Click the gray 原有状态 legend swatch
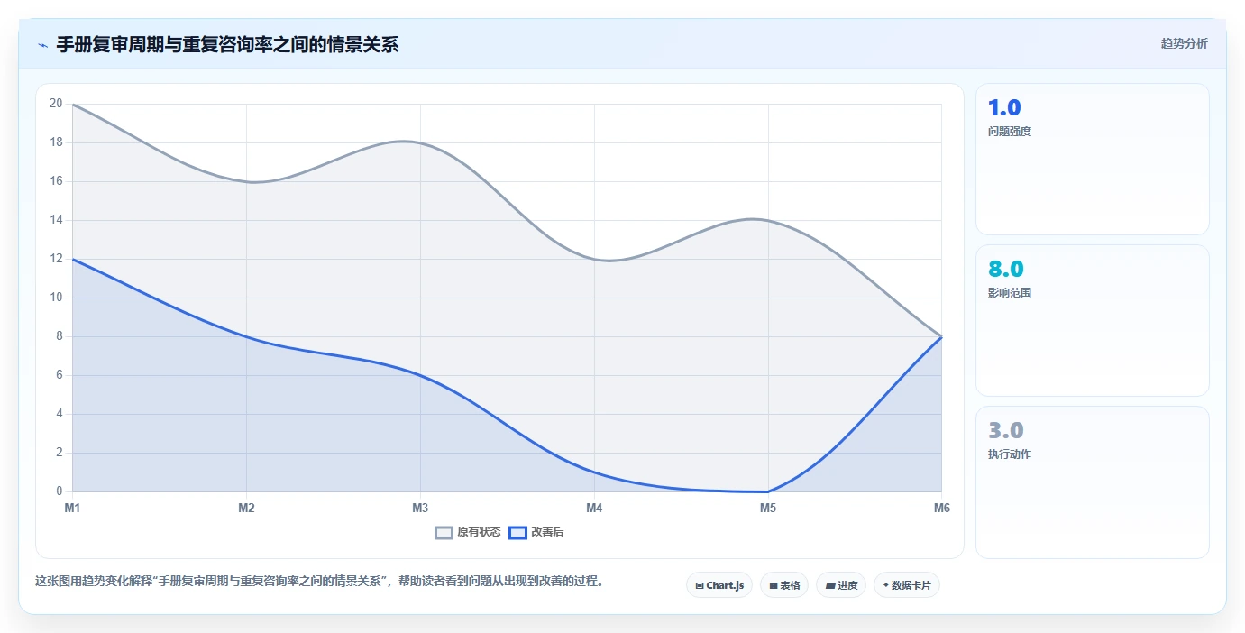Viewport: 1245px width, 633px height. point(444,532)
